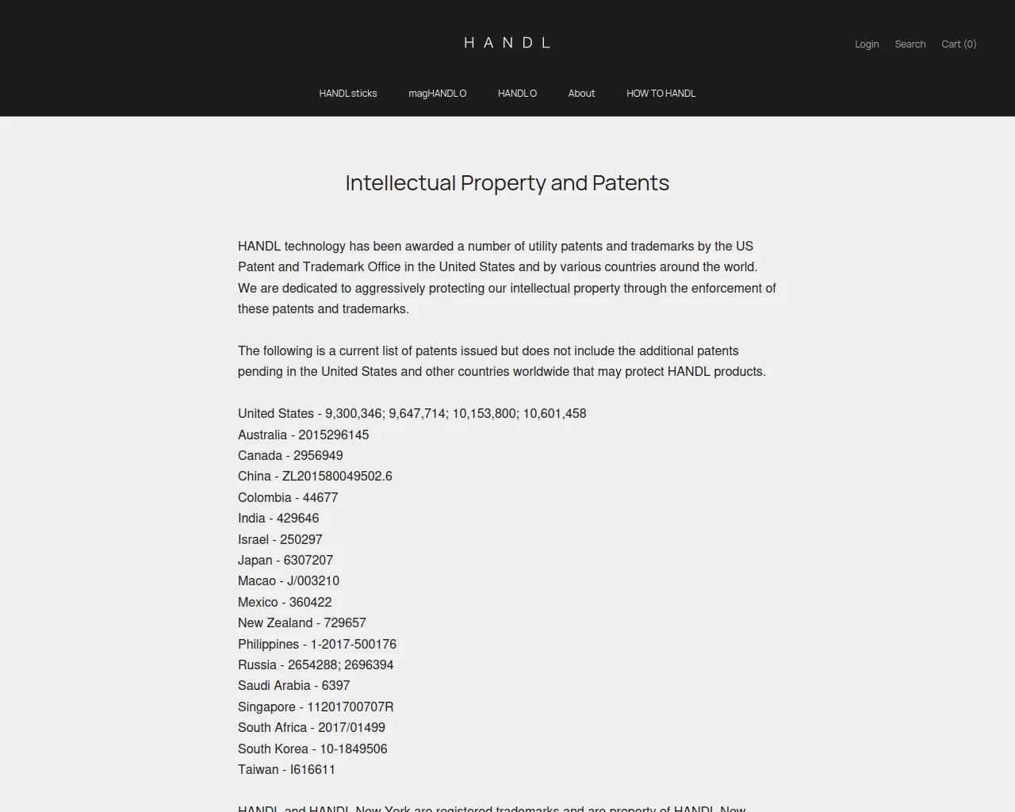Open the Search function
Viewport: 1015px width, 812px height.
click(x=910, y=44)
